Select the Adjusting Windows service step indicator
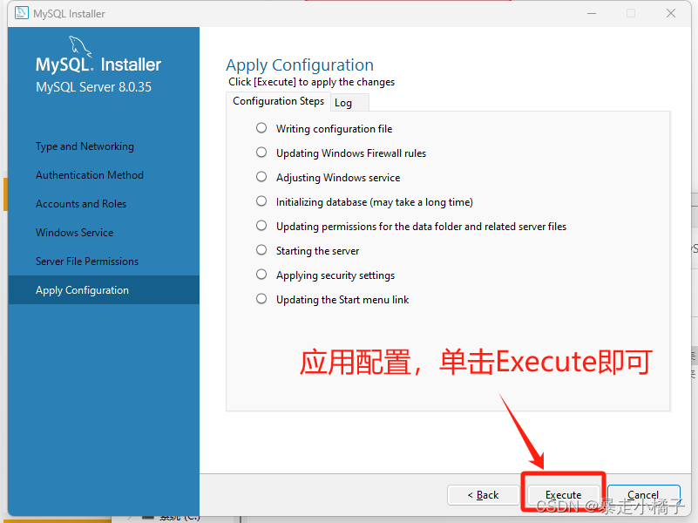 click(261, 177)
